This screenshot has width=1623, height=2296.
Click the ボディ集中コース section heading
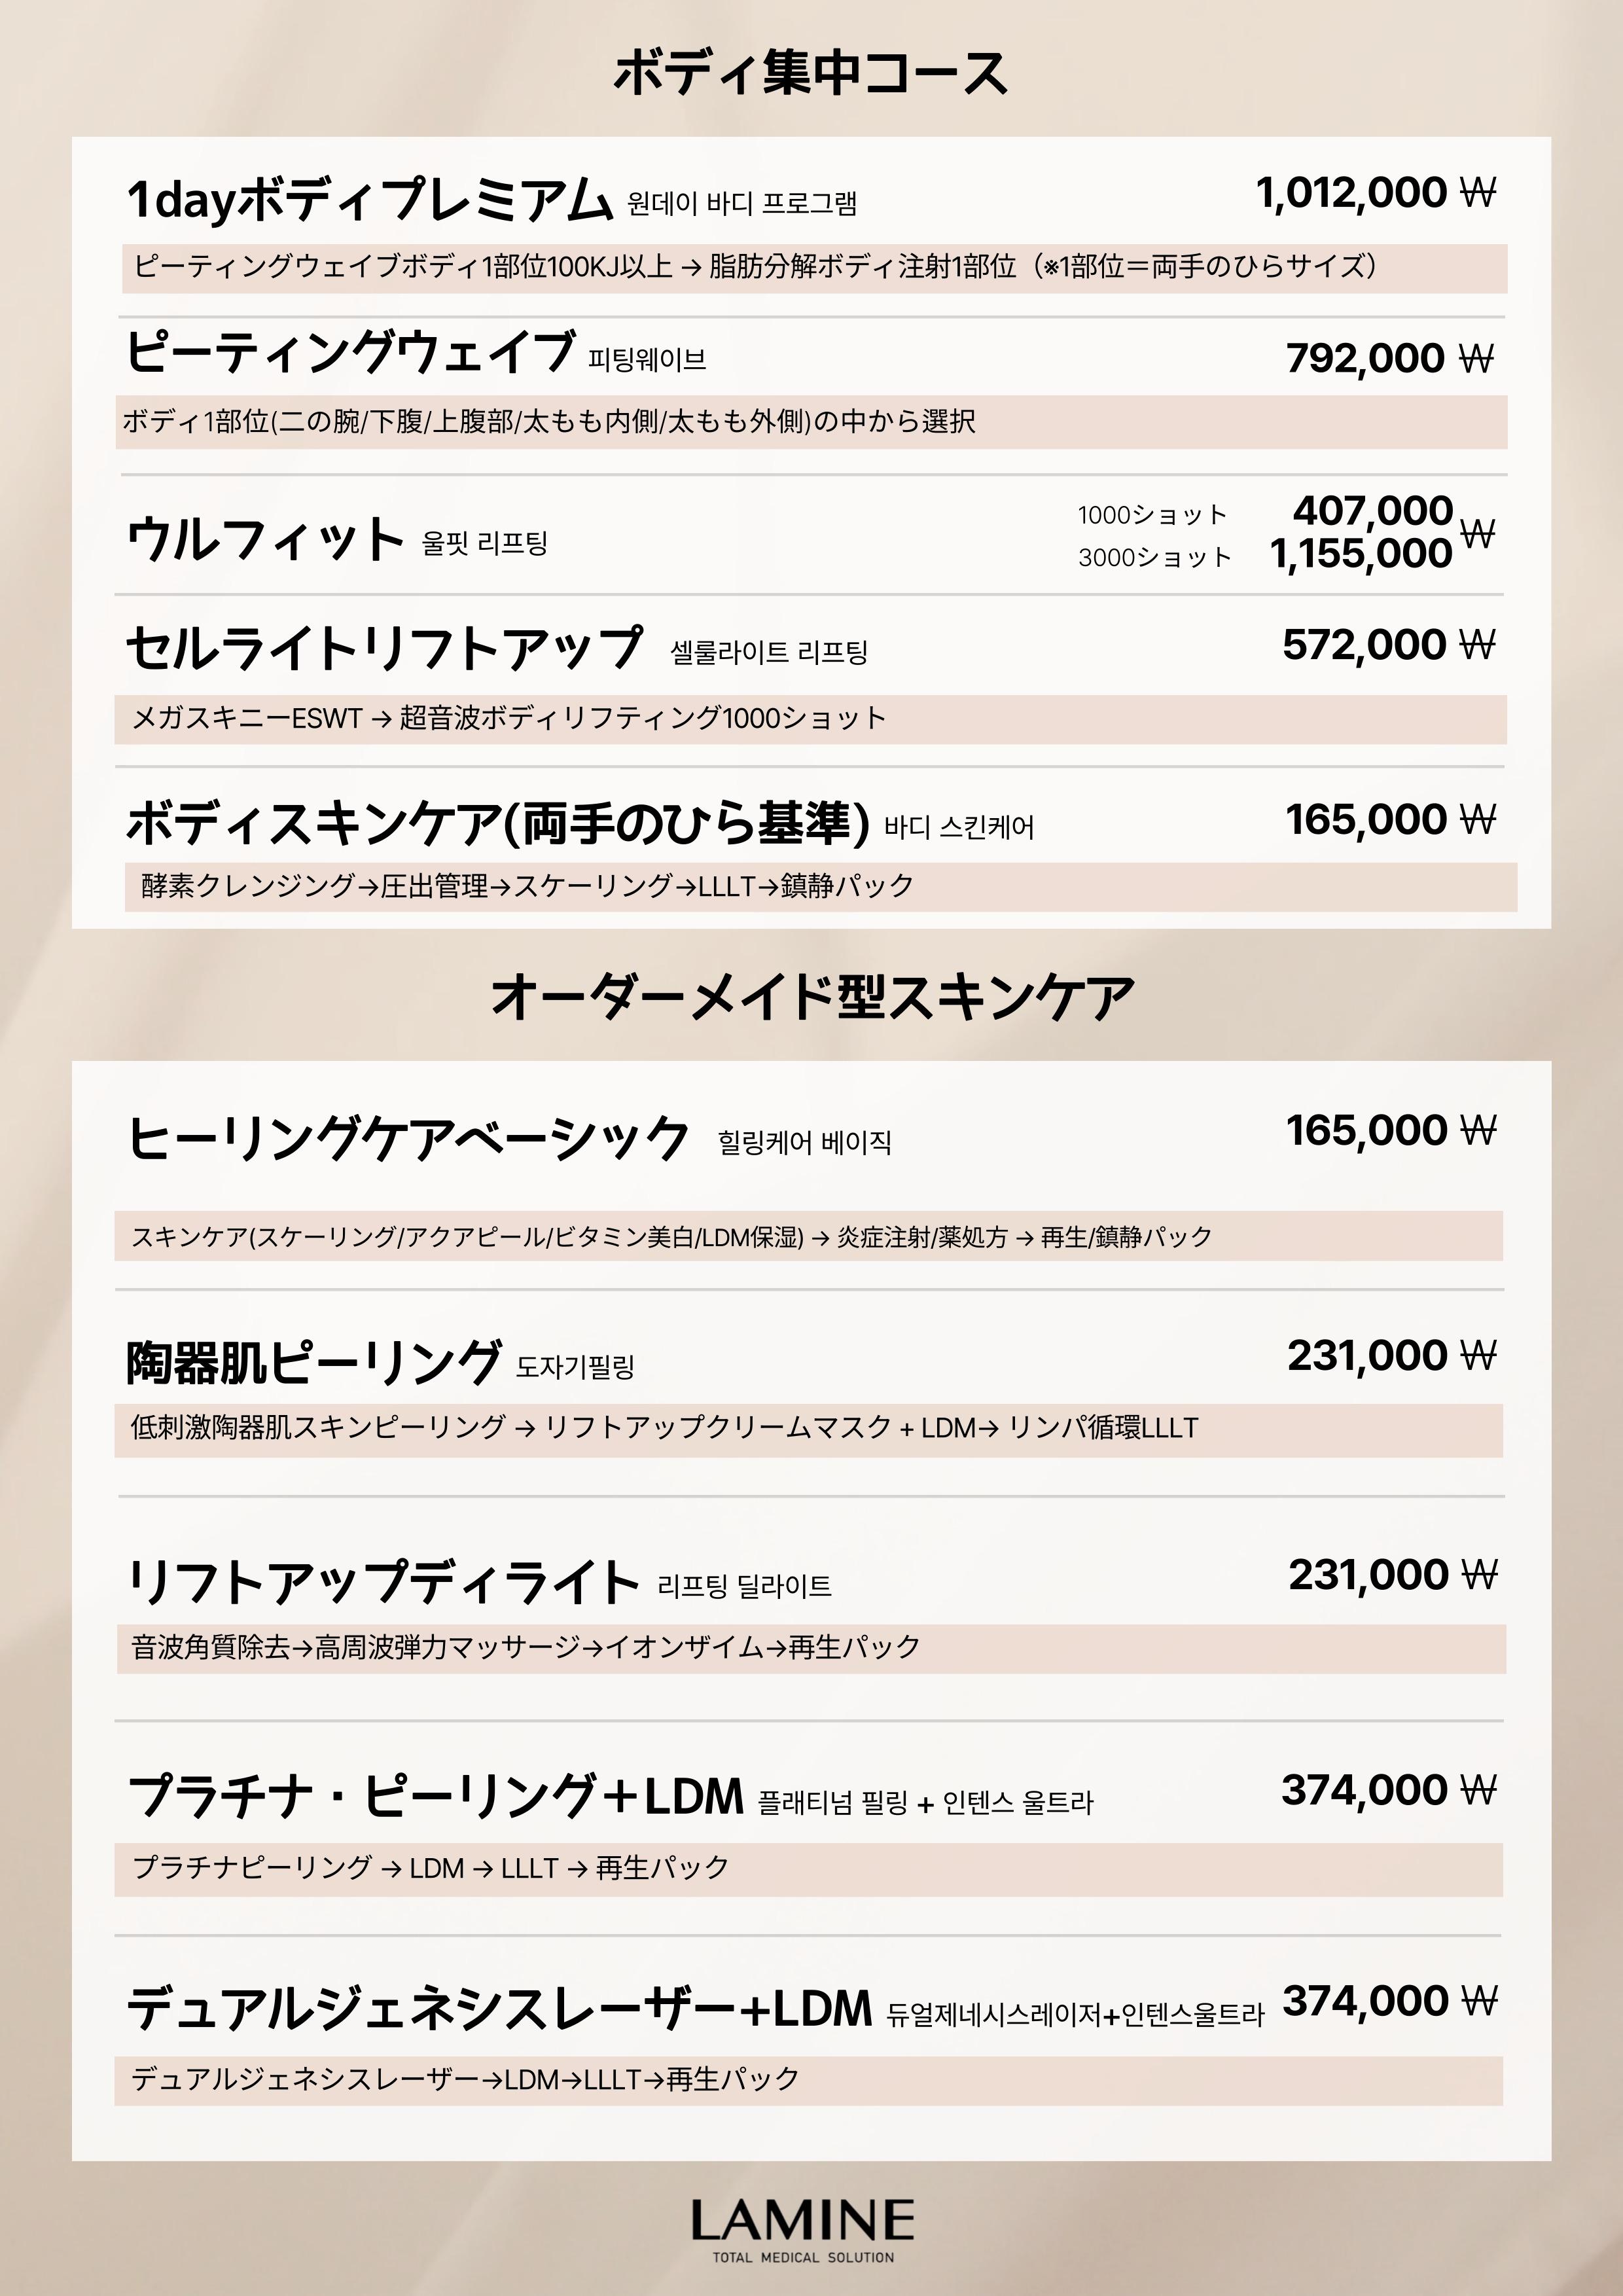(810, 73)
